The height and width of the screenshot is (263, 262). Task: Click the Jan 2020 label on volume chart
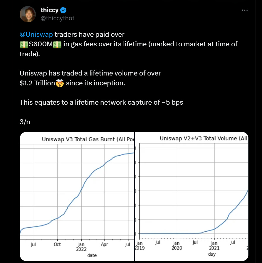(x=177, y=245)
